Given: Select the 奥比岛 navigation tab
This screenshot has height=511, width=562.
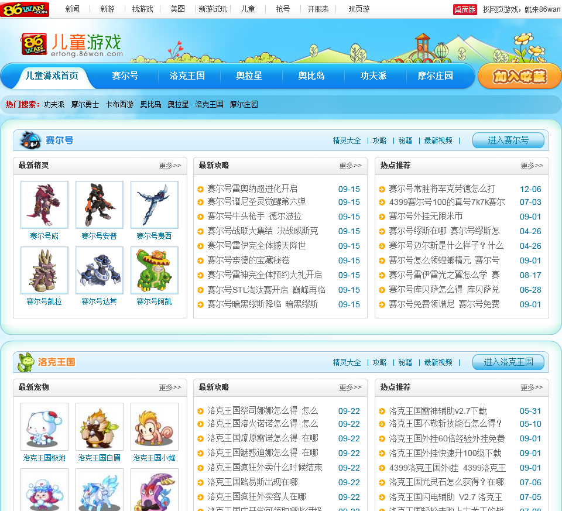Looking at the screenshot, I should point(311,76).
